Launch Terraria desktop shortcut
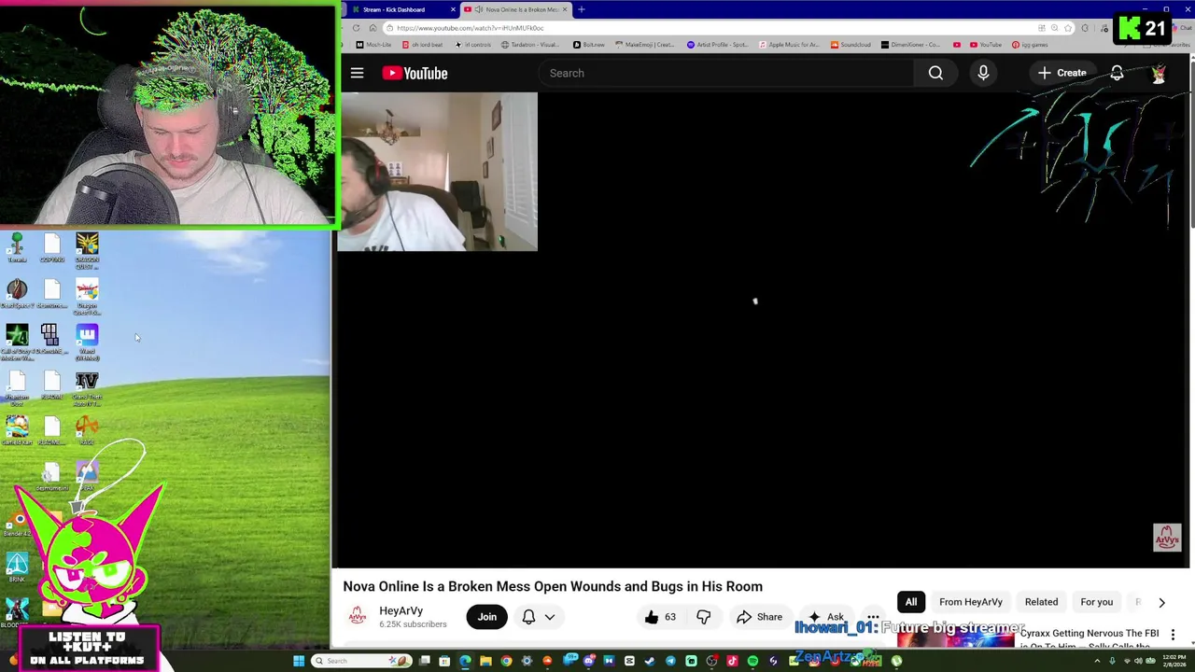Image resolution: width=1195 pixels, height=672 pixels. pyautogui.click(x=17, y=246)
